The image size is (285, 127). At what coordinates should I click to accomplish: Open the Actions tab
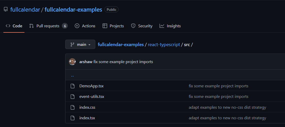pos(85,26)
